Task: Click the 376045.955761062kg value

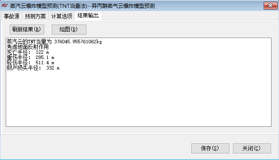Action: [78, 42]
